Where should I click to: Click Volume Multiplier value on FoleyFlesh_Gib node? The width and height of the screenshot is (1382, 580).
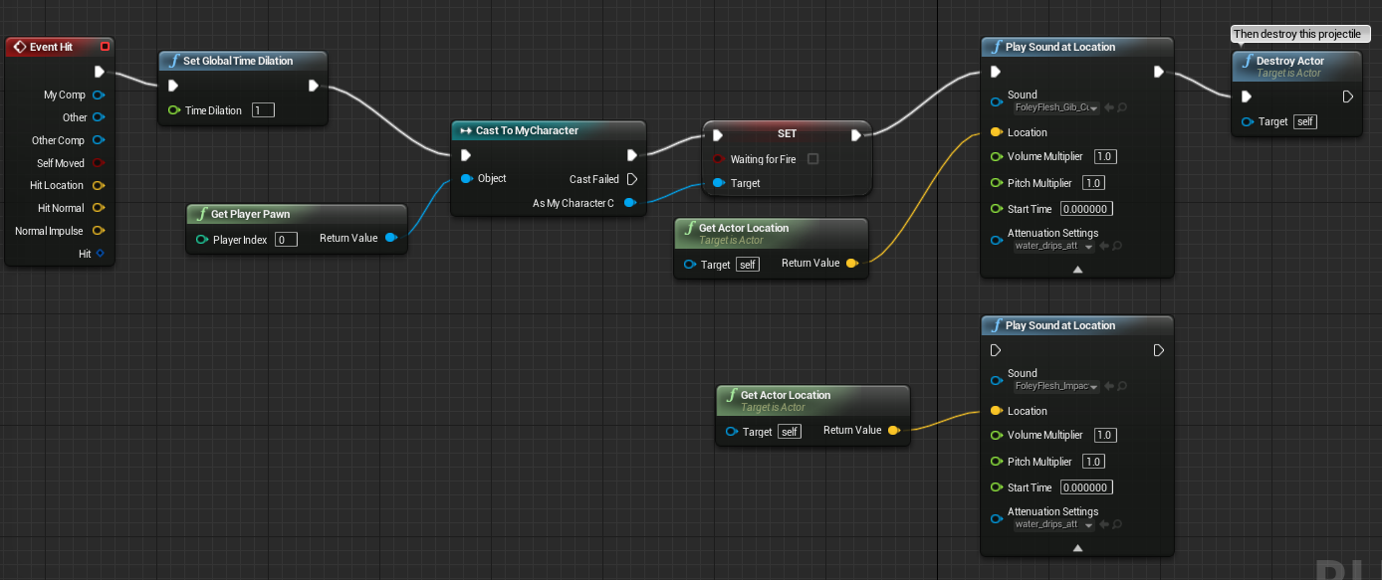tap(1104, 157)
